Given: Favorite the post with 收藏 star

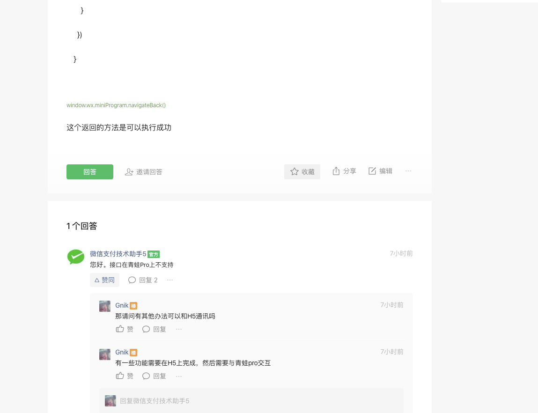Looking at the screenshot, I should [302, 171].
